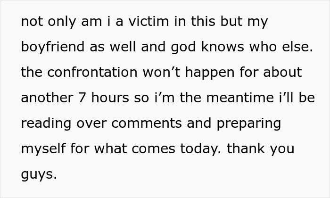
Task: Click the word 'comes' in the text
Action: coord(153,149)
